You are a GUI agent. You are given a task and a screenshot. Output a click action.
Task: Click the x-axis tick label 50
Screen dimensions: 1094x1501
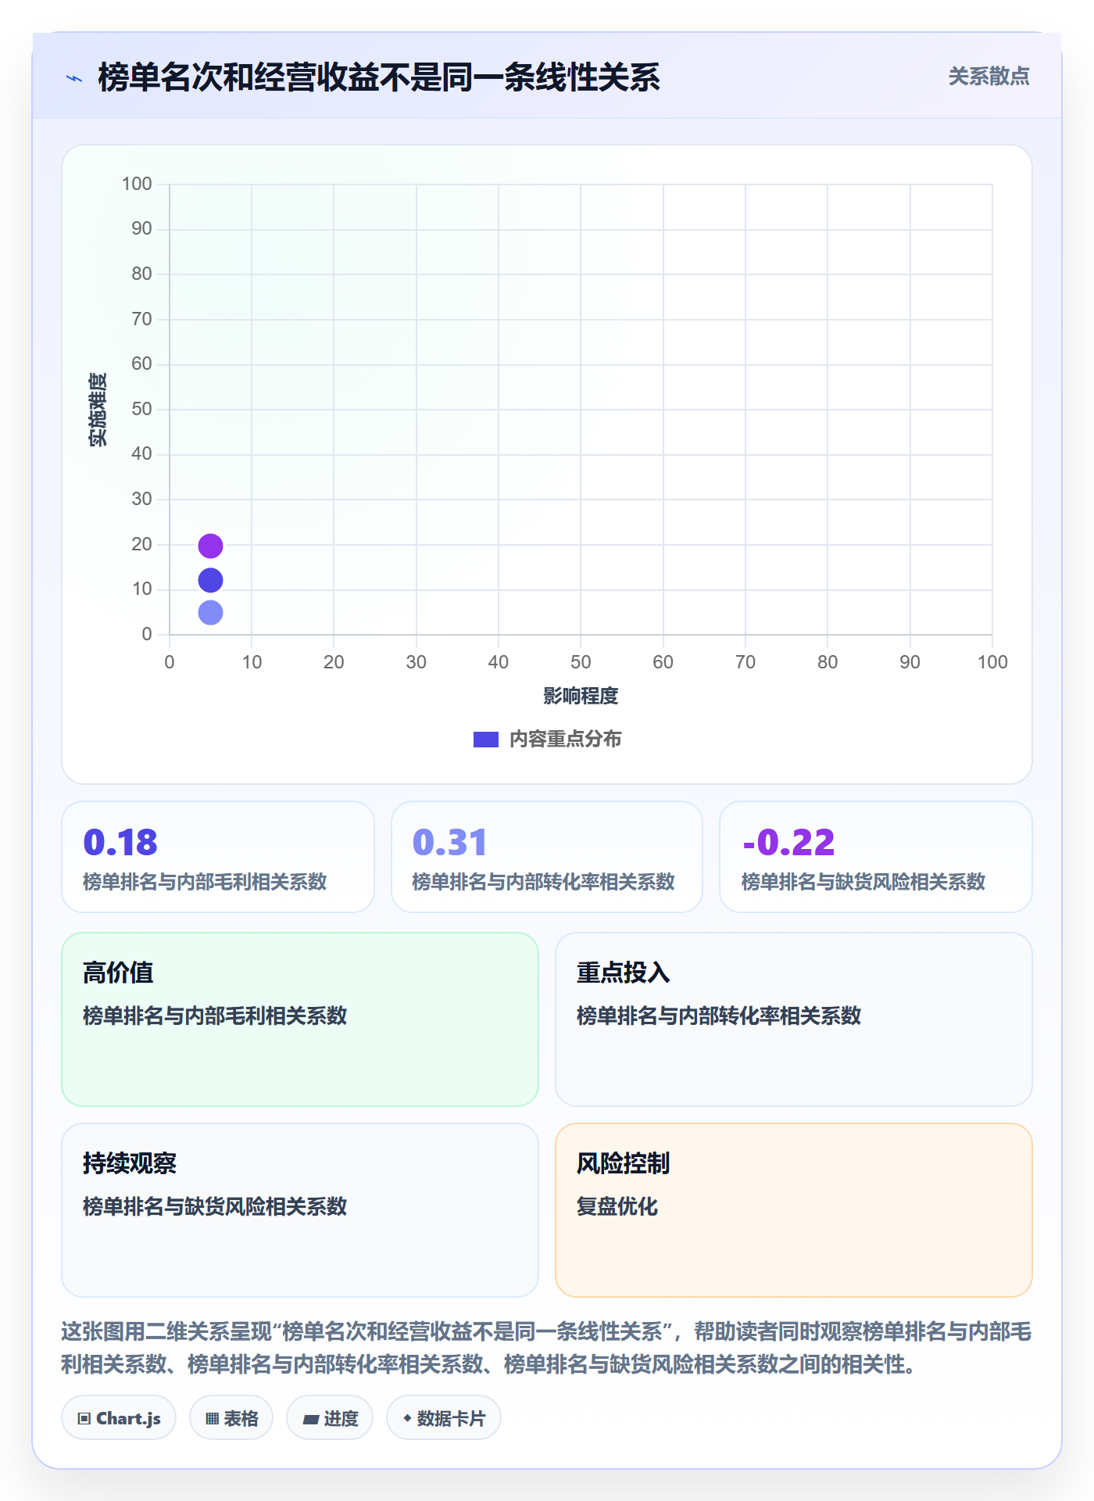[581, 662]
